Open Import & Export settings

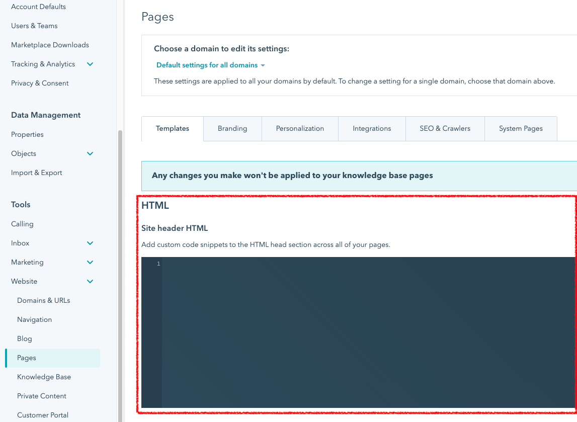(36, 173)
